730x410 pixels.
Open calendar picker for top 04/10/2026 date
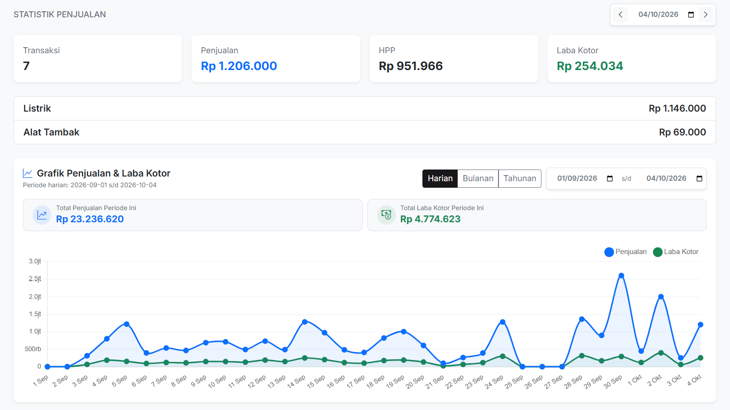[691, 14]
